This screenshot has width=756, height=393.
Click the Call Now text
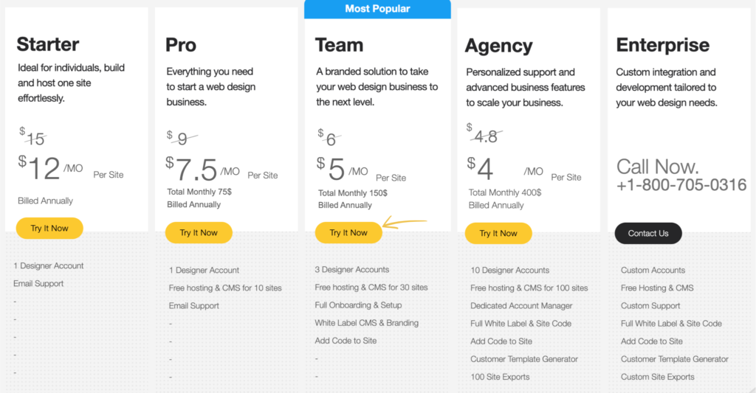click(657, 167)
